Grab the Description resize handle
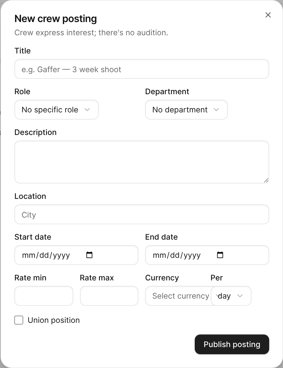This screenshot has width=283, height=368. tap(266, 180)
